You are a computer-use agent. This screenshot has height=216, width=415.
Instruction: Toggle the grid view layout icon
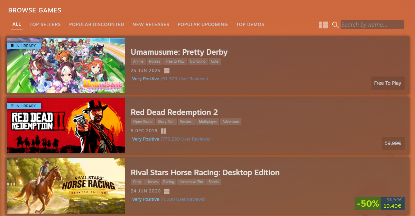coord(324,25)
